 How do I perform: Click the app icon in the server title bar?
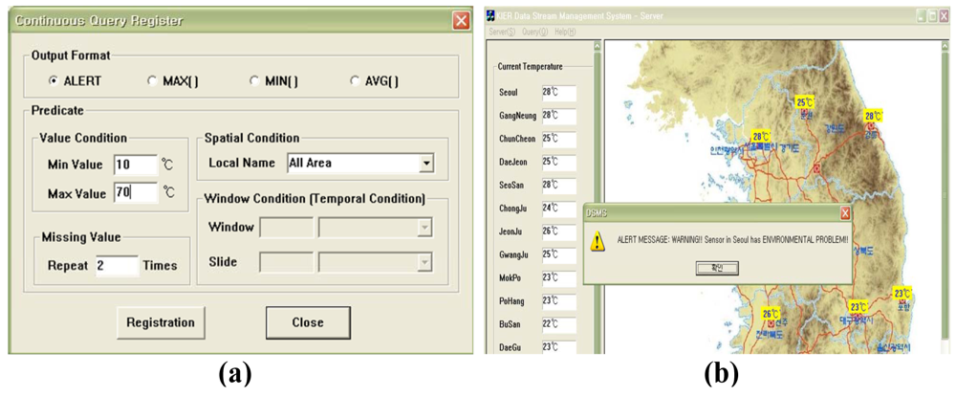491,16
